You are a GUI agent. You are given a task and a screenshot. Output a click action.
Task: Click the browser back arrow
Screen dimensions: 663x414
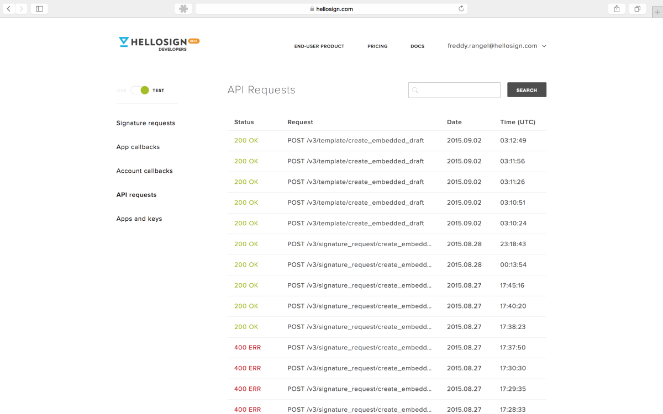pos(7,8)
